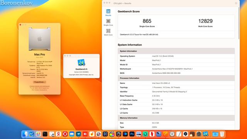Select the processor Name row Intel Xeon E5-2699 v3
The height and width of the screenshot is (139, 247).
pos(176,83)
